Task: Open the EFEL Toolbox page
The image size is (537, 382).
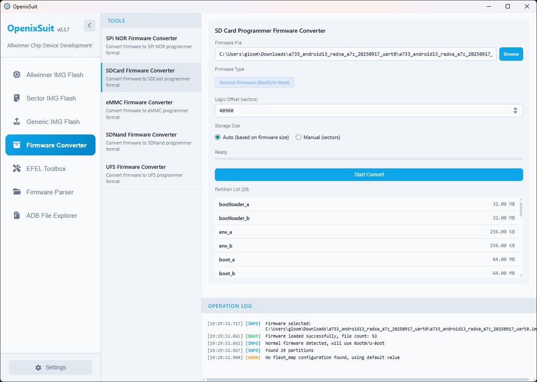Action: (50, 169)
